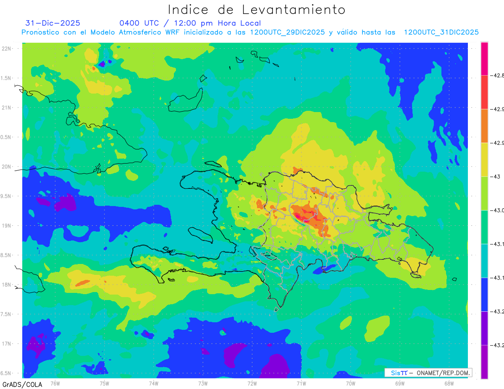Click the '17N' latitude label
This screenshot has width=504, height=389.
click(x=7, y=344)
